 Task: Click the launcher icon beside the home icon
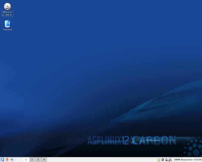[12, 160]
